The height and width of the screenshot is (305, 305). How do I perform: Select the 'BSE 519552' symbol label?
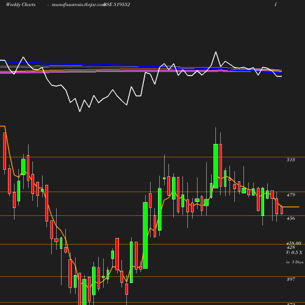pyautogui.click(x=117, y=4)
